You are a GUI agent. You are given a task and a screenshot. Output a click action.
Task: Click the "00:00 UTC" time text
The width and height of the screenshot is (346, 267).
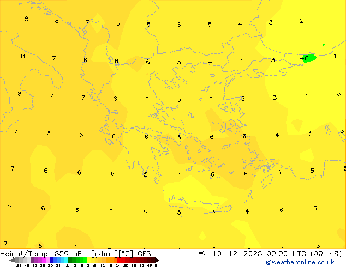pyautogui.click(x=287, y=253)
